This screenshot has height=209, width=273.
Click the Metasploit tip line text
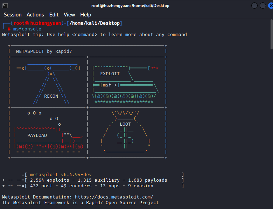(x=94, y=35)
